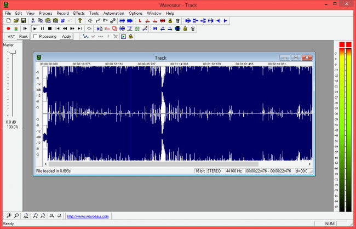This screenshot has width=356, height=229.
Task: Play the track with the black triangle button
Action: (x=35, y=28)
